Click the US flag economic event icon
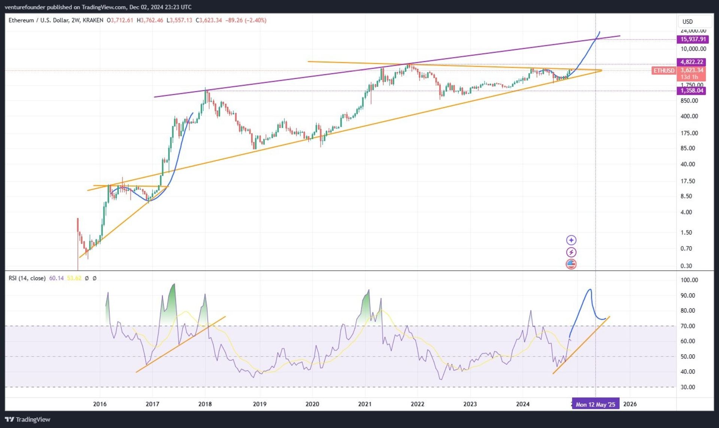 click(x=571, y=264)
